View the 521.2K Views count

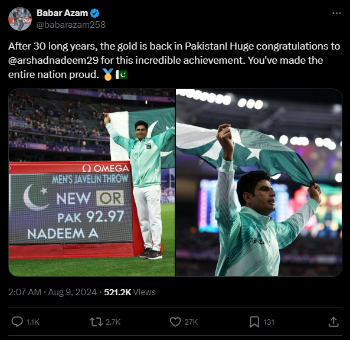click(x=130, y=292)
